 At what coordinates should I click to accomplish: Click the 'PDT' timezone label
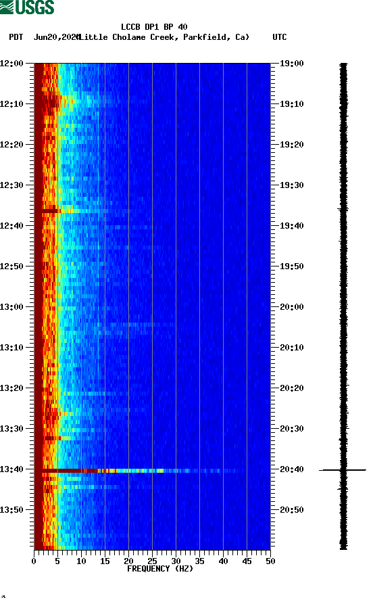point(16,37)
